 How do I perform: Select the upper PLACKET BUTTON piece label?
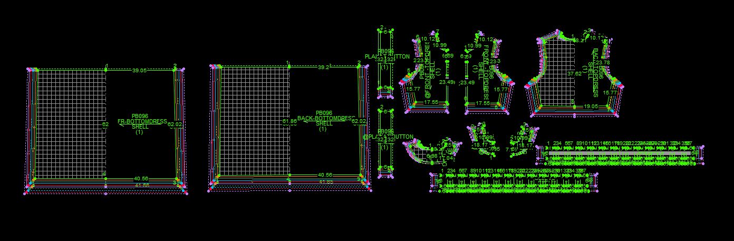pyautogui.click(x=387, y=56)
